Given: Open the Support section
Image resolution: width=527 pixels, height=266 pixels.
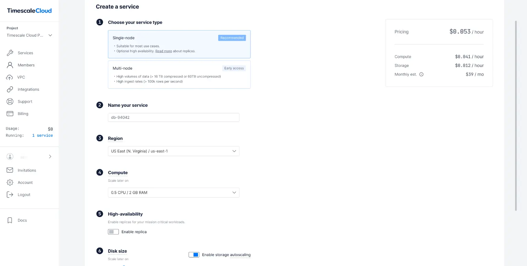Looking at the screenshot, I should tap(25, 101).
